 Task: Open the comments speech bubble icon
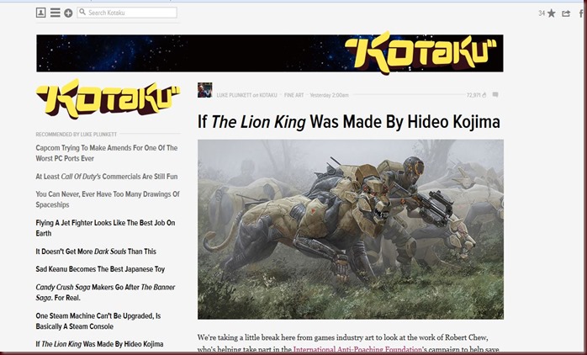[495, 95]
